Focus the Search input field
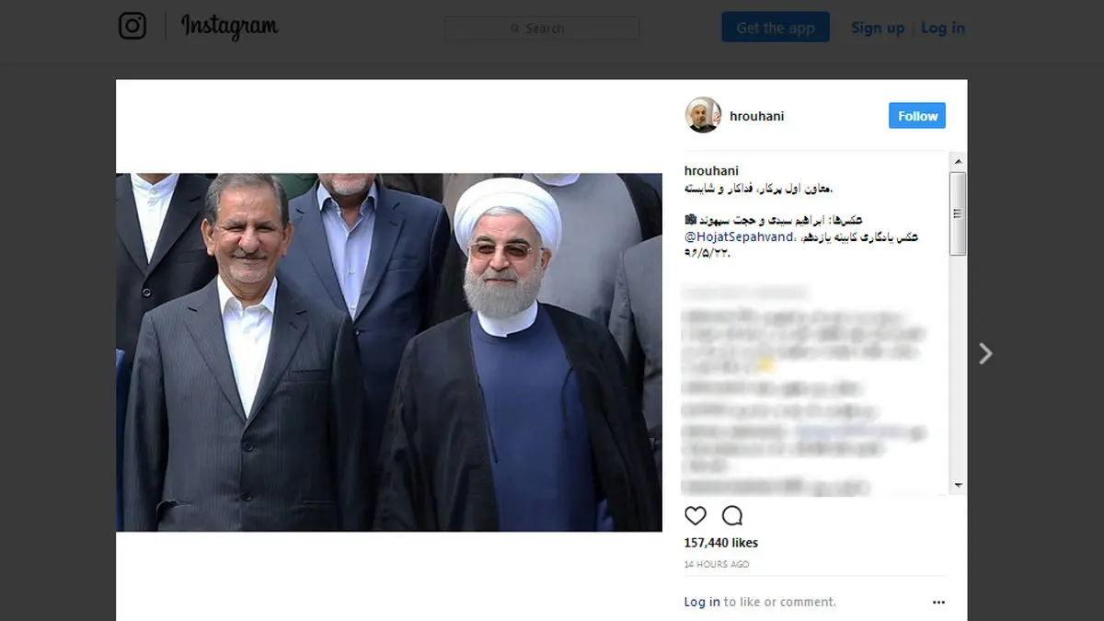Viewport: 1104px width, 621px height. 542,29
